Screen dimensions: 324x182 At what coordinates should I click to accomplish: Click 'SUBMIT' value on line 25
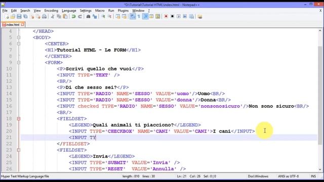117,163
